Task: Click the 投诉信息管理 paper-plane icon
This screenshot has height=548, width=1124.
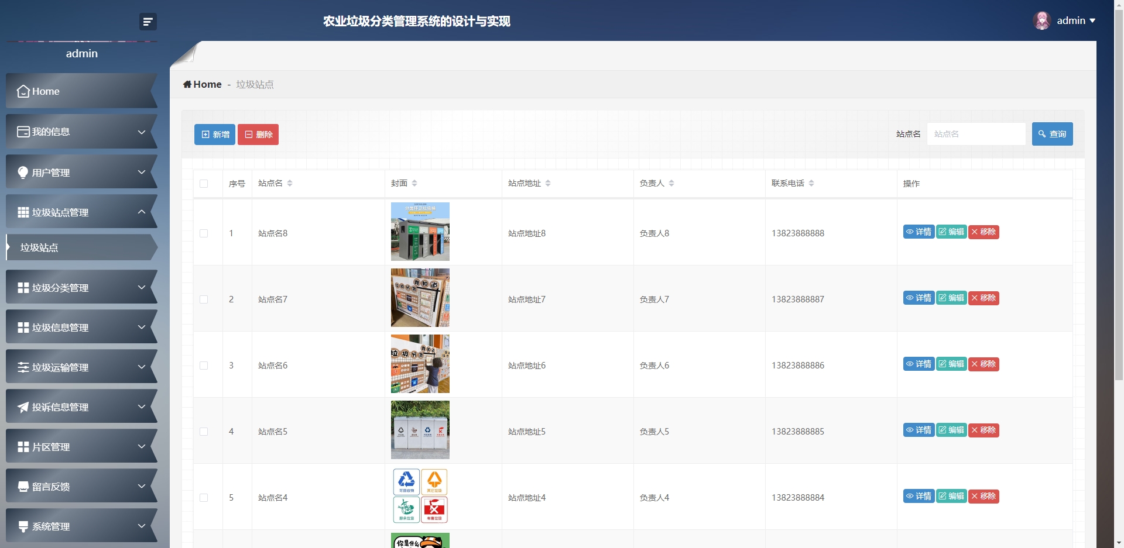Action: pyautogui.click(x=23, y=406)
